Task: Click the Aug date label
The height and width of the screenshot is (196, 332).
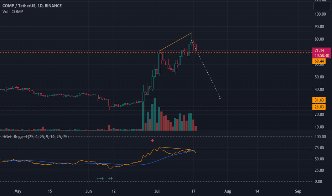Action: tap(228, 191)
